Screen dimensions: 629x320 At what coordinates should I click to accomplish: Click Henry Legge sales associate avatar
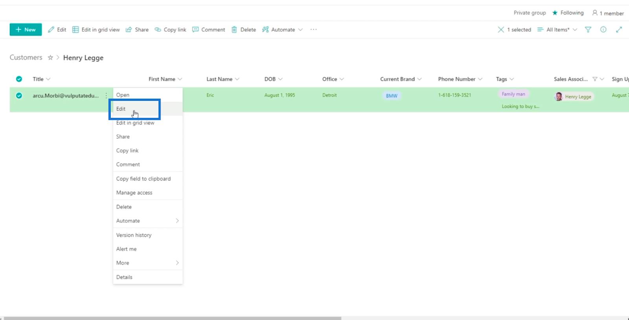559,97
